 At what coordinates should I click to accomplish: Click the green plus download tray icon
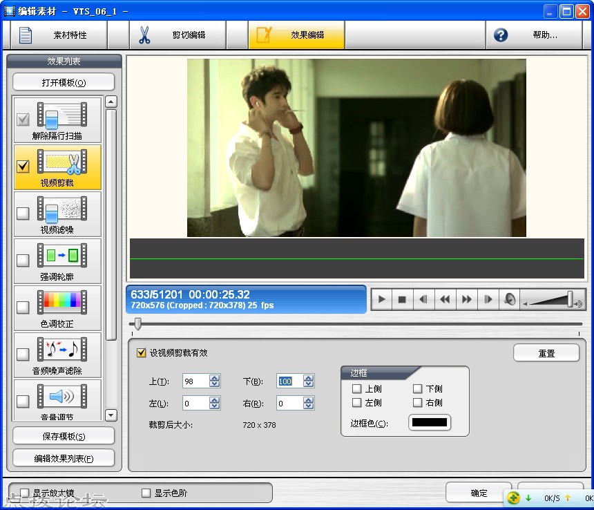click(x=513, y=498)
